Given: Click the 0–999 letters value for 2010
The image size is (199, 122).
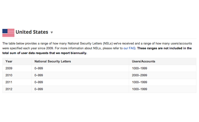Looking at the screenshot, I should coord(39,75).
